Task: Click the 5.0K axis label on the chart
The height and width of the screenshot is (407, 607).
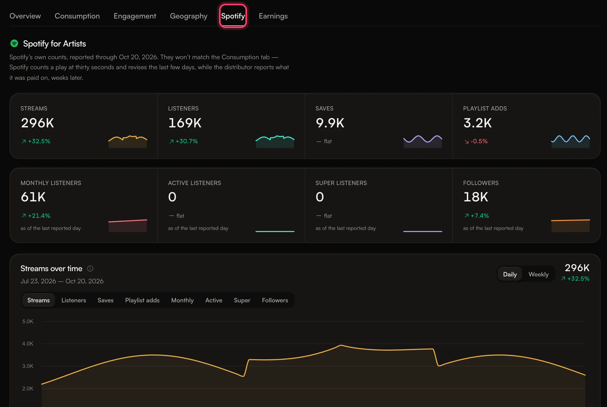Action: [x=28, y=321]
